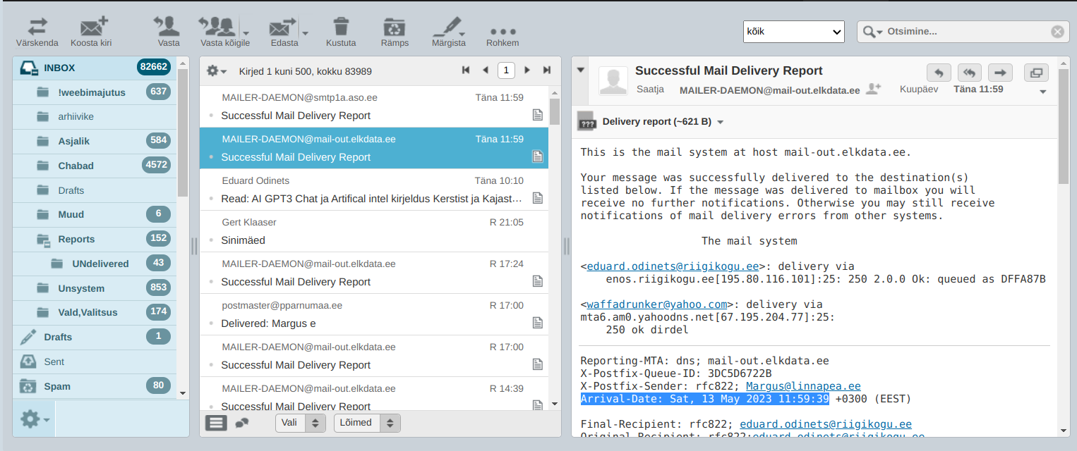1077x451 pixels.
Task: Expand more headers arrow under date
Action: pos(1043,92)
